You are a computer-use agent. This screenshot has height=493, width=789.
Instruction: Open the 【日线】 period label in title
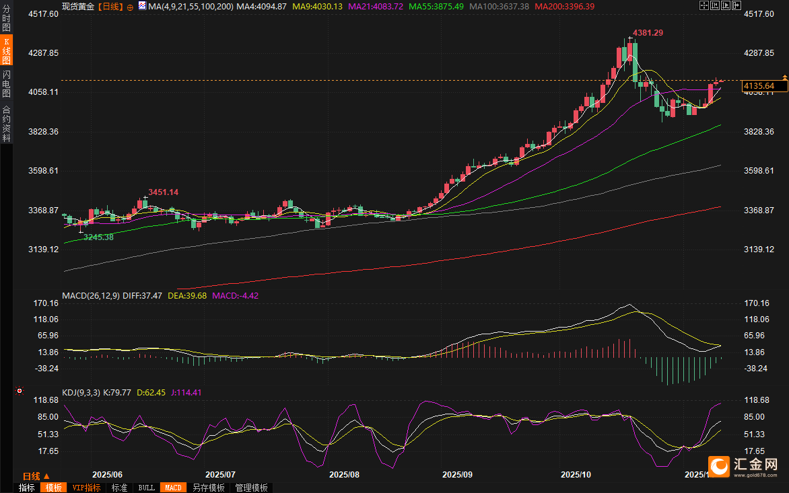pos(110,7)
